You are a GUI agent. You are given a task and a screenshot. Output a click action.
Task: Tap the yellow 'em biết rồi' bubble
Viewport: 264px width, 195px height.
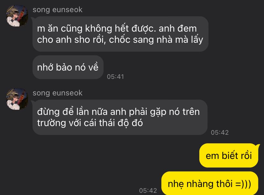tap(229, 155)
